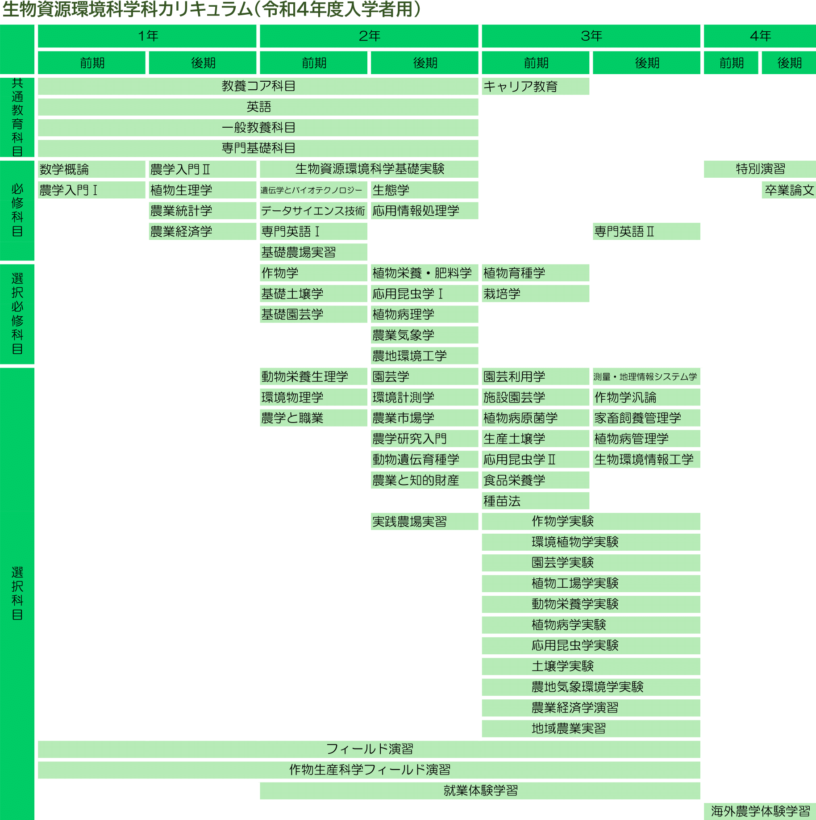Viewport: 816px width, 820px height.
Task: Click the 1年 header cell
Action: (x=147, y=36)
